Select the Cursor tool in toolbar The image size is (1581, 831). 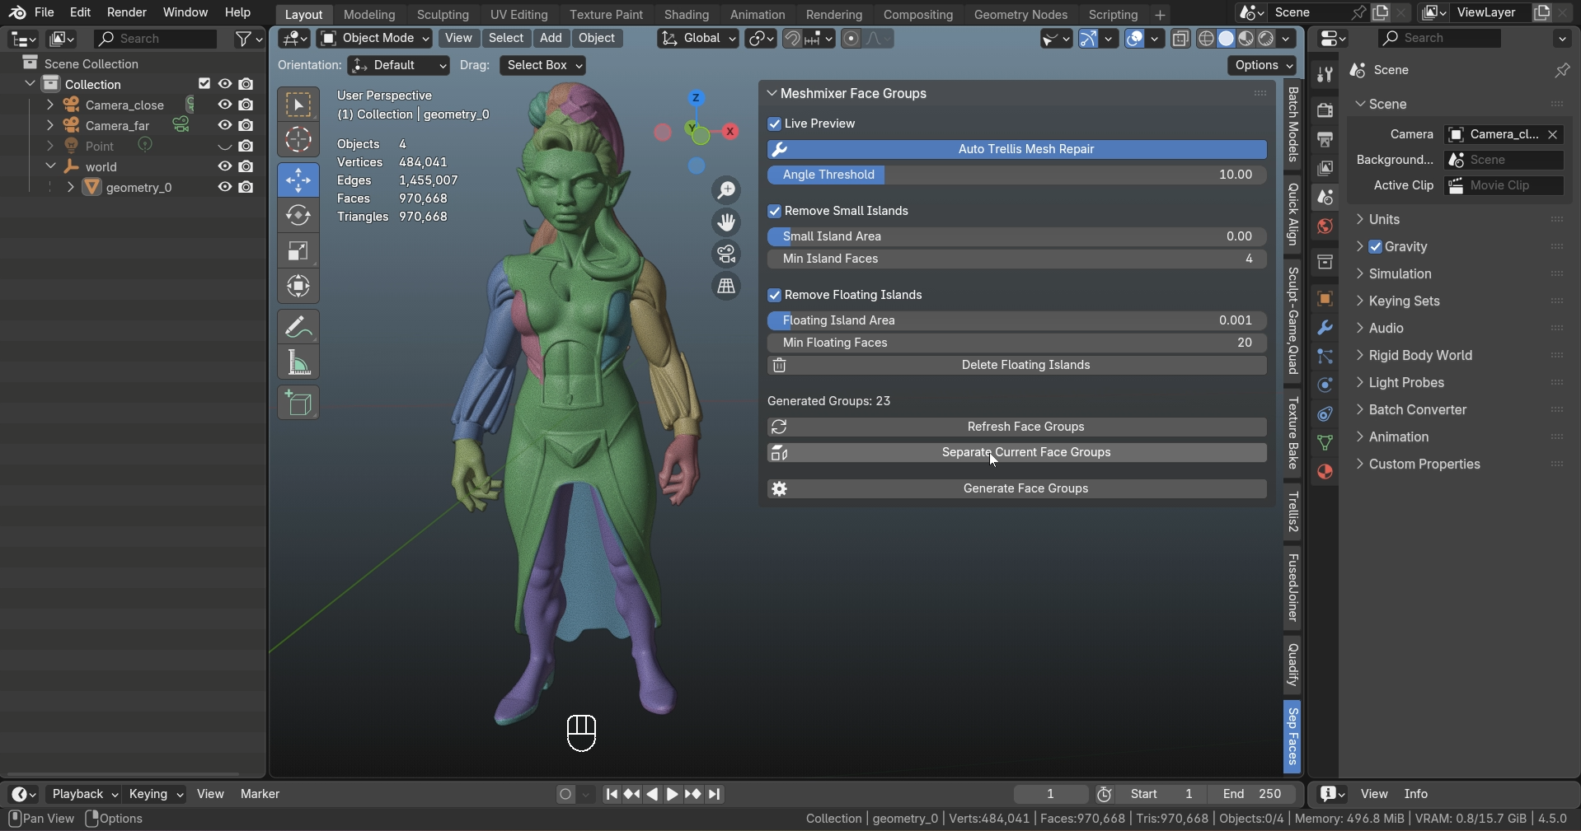[x=298, y=140]
